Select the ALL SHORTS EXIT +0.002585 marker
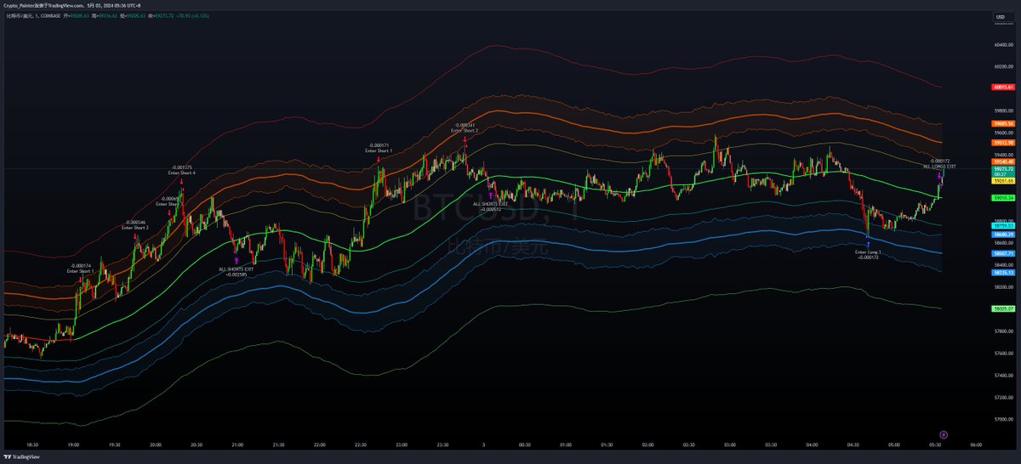Image resolution: width=1021 pixels, height=464 pixels. [x=235, y=269]
